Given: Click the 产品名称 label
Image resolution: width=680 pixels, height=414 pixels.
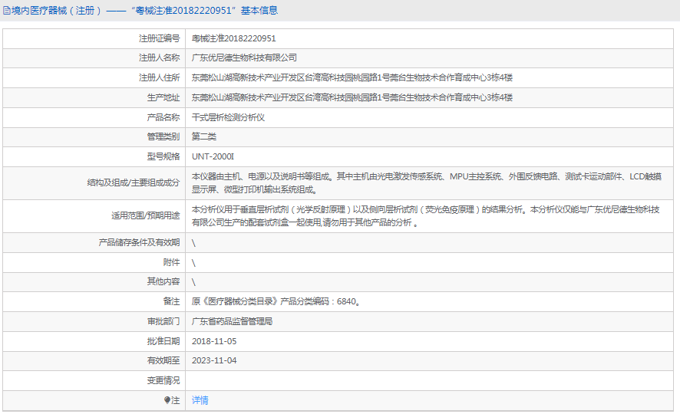Looking at the screenshot, I should point(163,117).
